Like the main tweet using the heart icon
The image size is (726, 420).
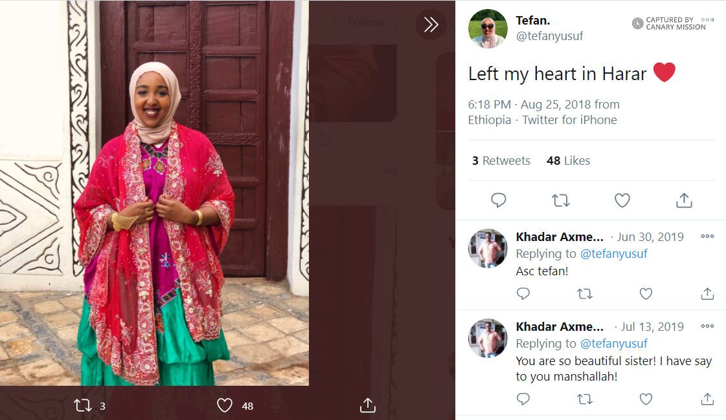[x=622, y=200]
